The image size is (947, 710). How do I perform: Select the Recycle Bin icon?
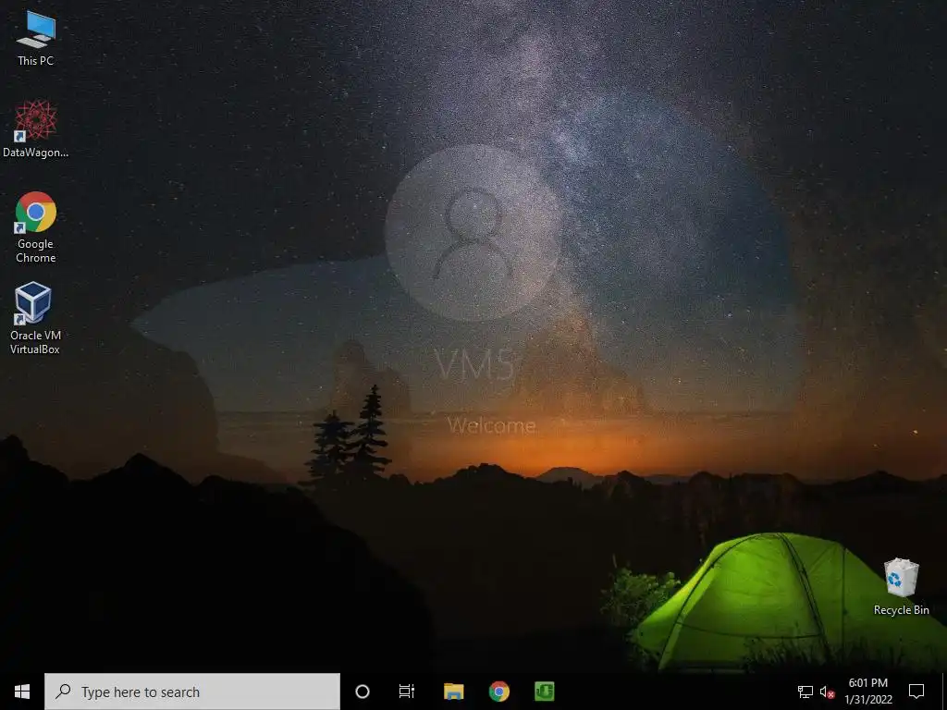(901, 587)
